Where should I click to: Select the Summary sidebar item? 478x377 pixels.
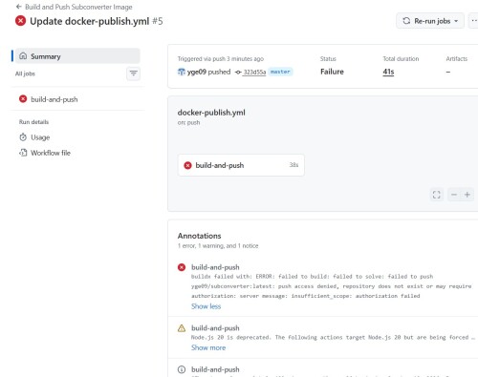click(x=77, y=56)
